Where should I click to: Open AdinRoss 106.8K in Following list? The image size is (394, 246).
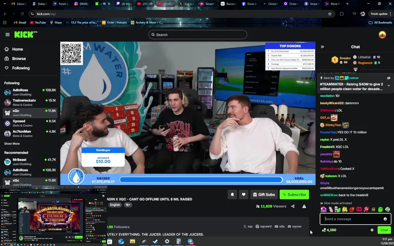pos(30,92)
